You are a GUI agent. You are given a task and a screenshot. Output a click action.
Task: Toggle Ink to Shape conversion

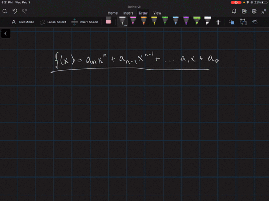tap(243, 22)
